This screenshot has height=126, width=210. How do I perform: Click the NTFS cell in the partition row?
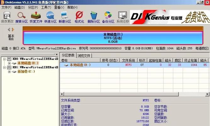point(128,65)
